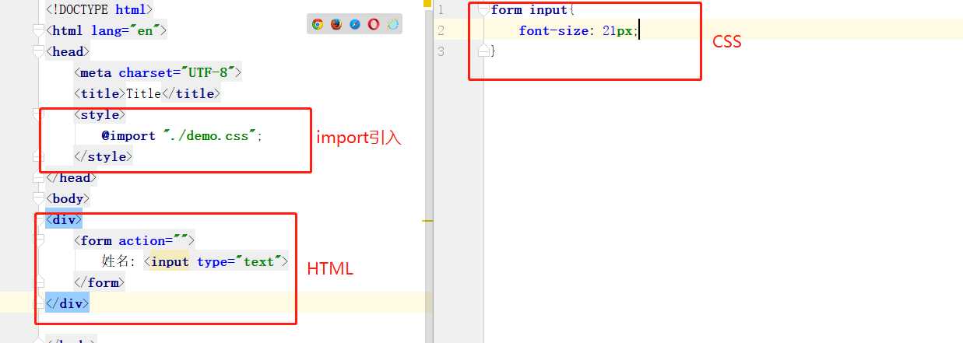Place cursor on the DOCTYPE html line
963x343 pixels.
point(100,10)
